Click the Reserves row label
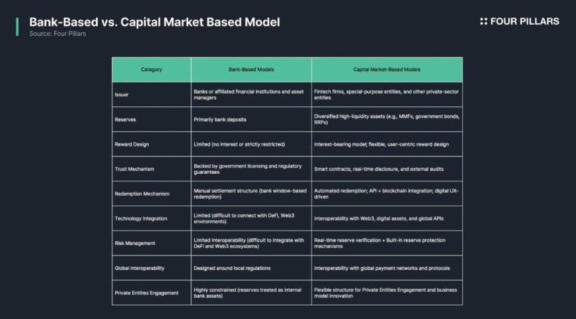Viewport: 576px width, 319px height. (x=125, y=120)
